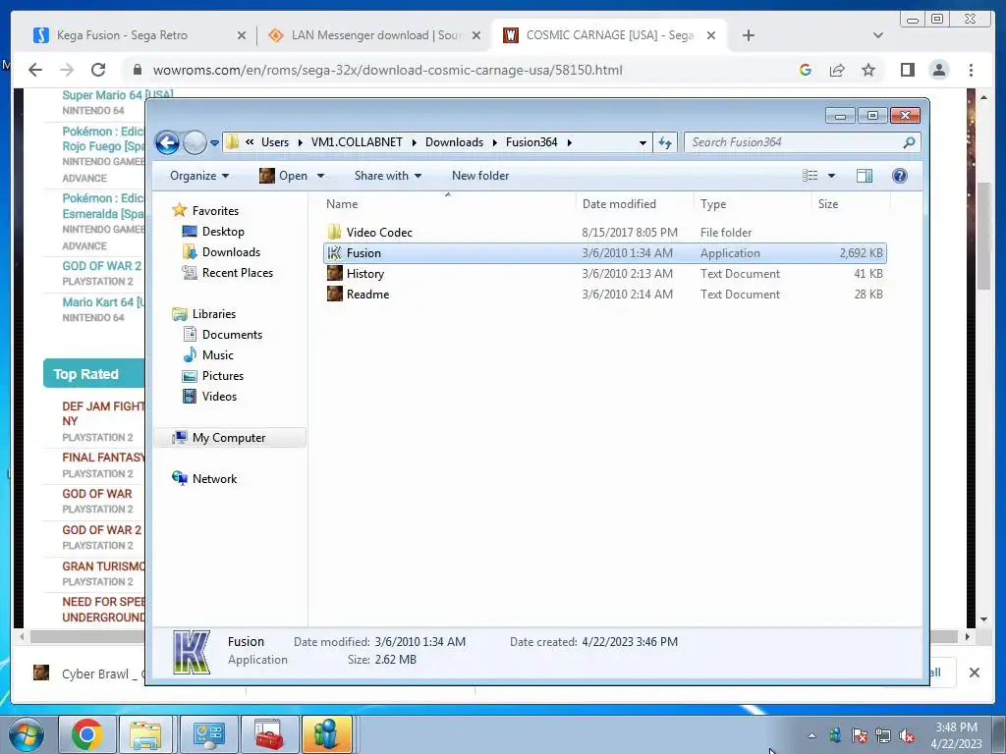Change view with the views icon
The image size is (1006, 754).
click(x=810, y=176)
